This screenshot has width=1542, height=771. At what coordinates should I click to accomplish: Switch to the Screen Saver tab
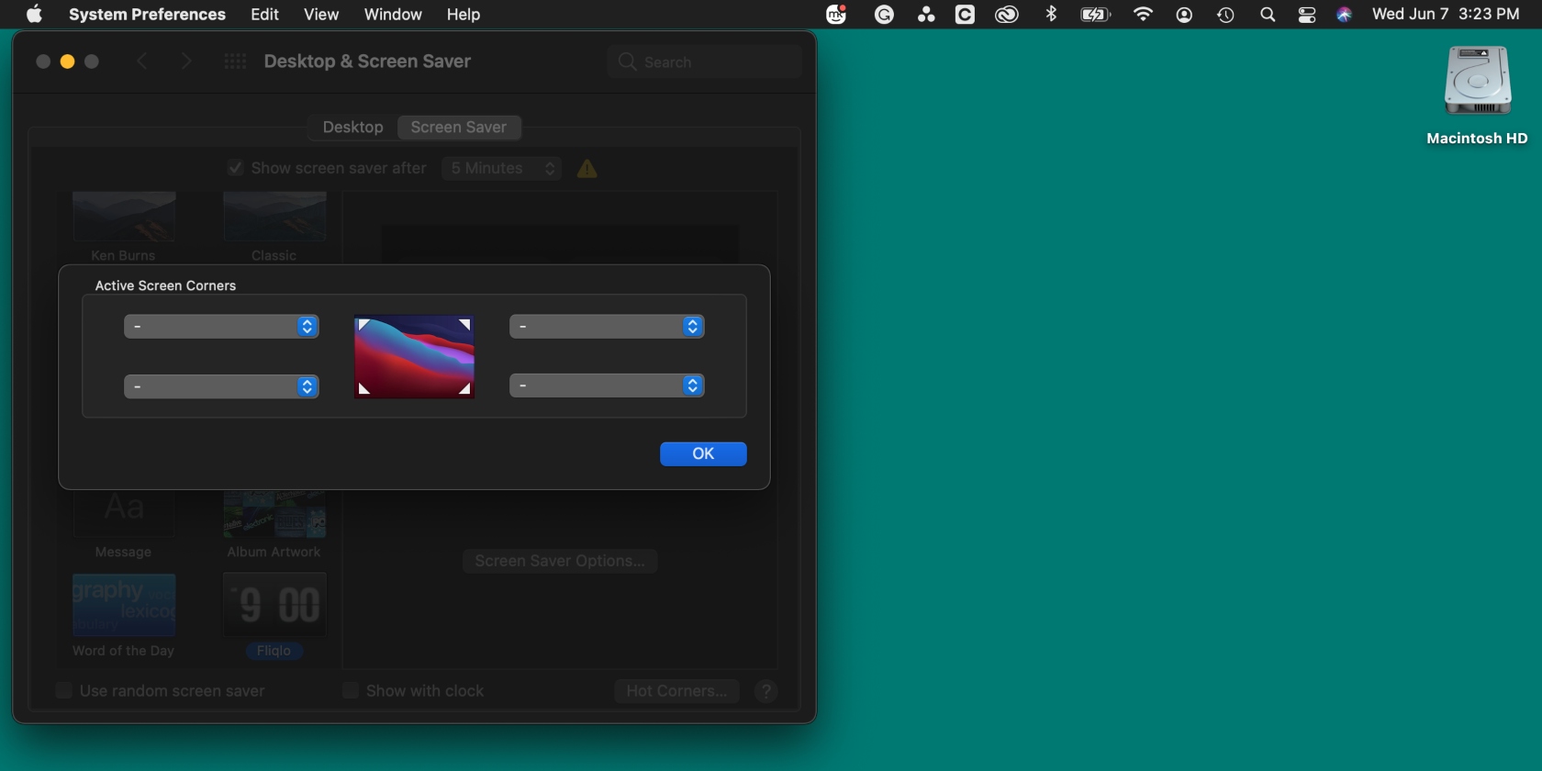pos(459,128)
